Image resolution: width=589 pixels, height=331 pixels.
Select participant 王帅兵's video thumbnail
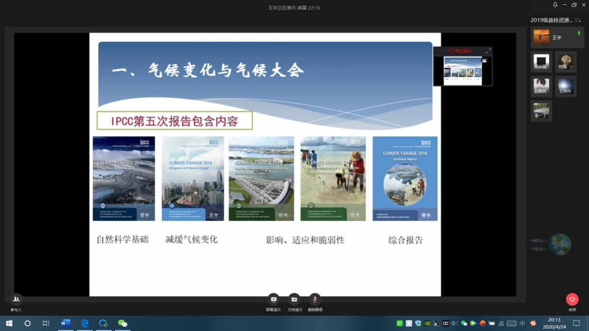(565, 86)
